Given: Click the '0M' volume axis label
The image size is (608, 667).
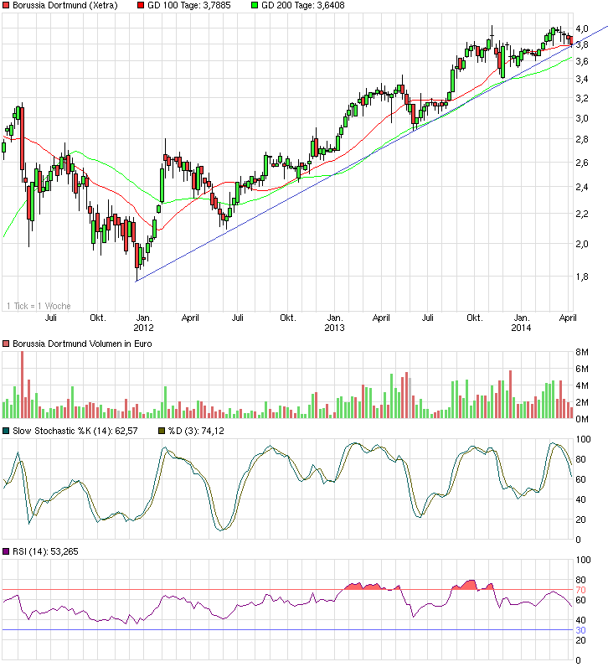Looking at the screenshot, I should 582,420.
